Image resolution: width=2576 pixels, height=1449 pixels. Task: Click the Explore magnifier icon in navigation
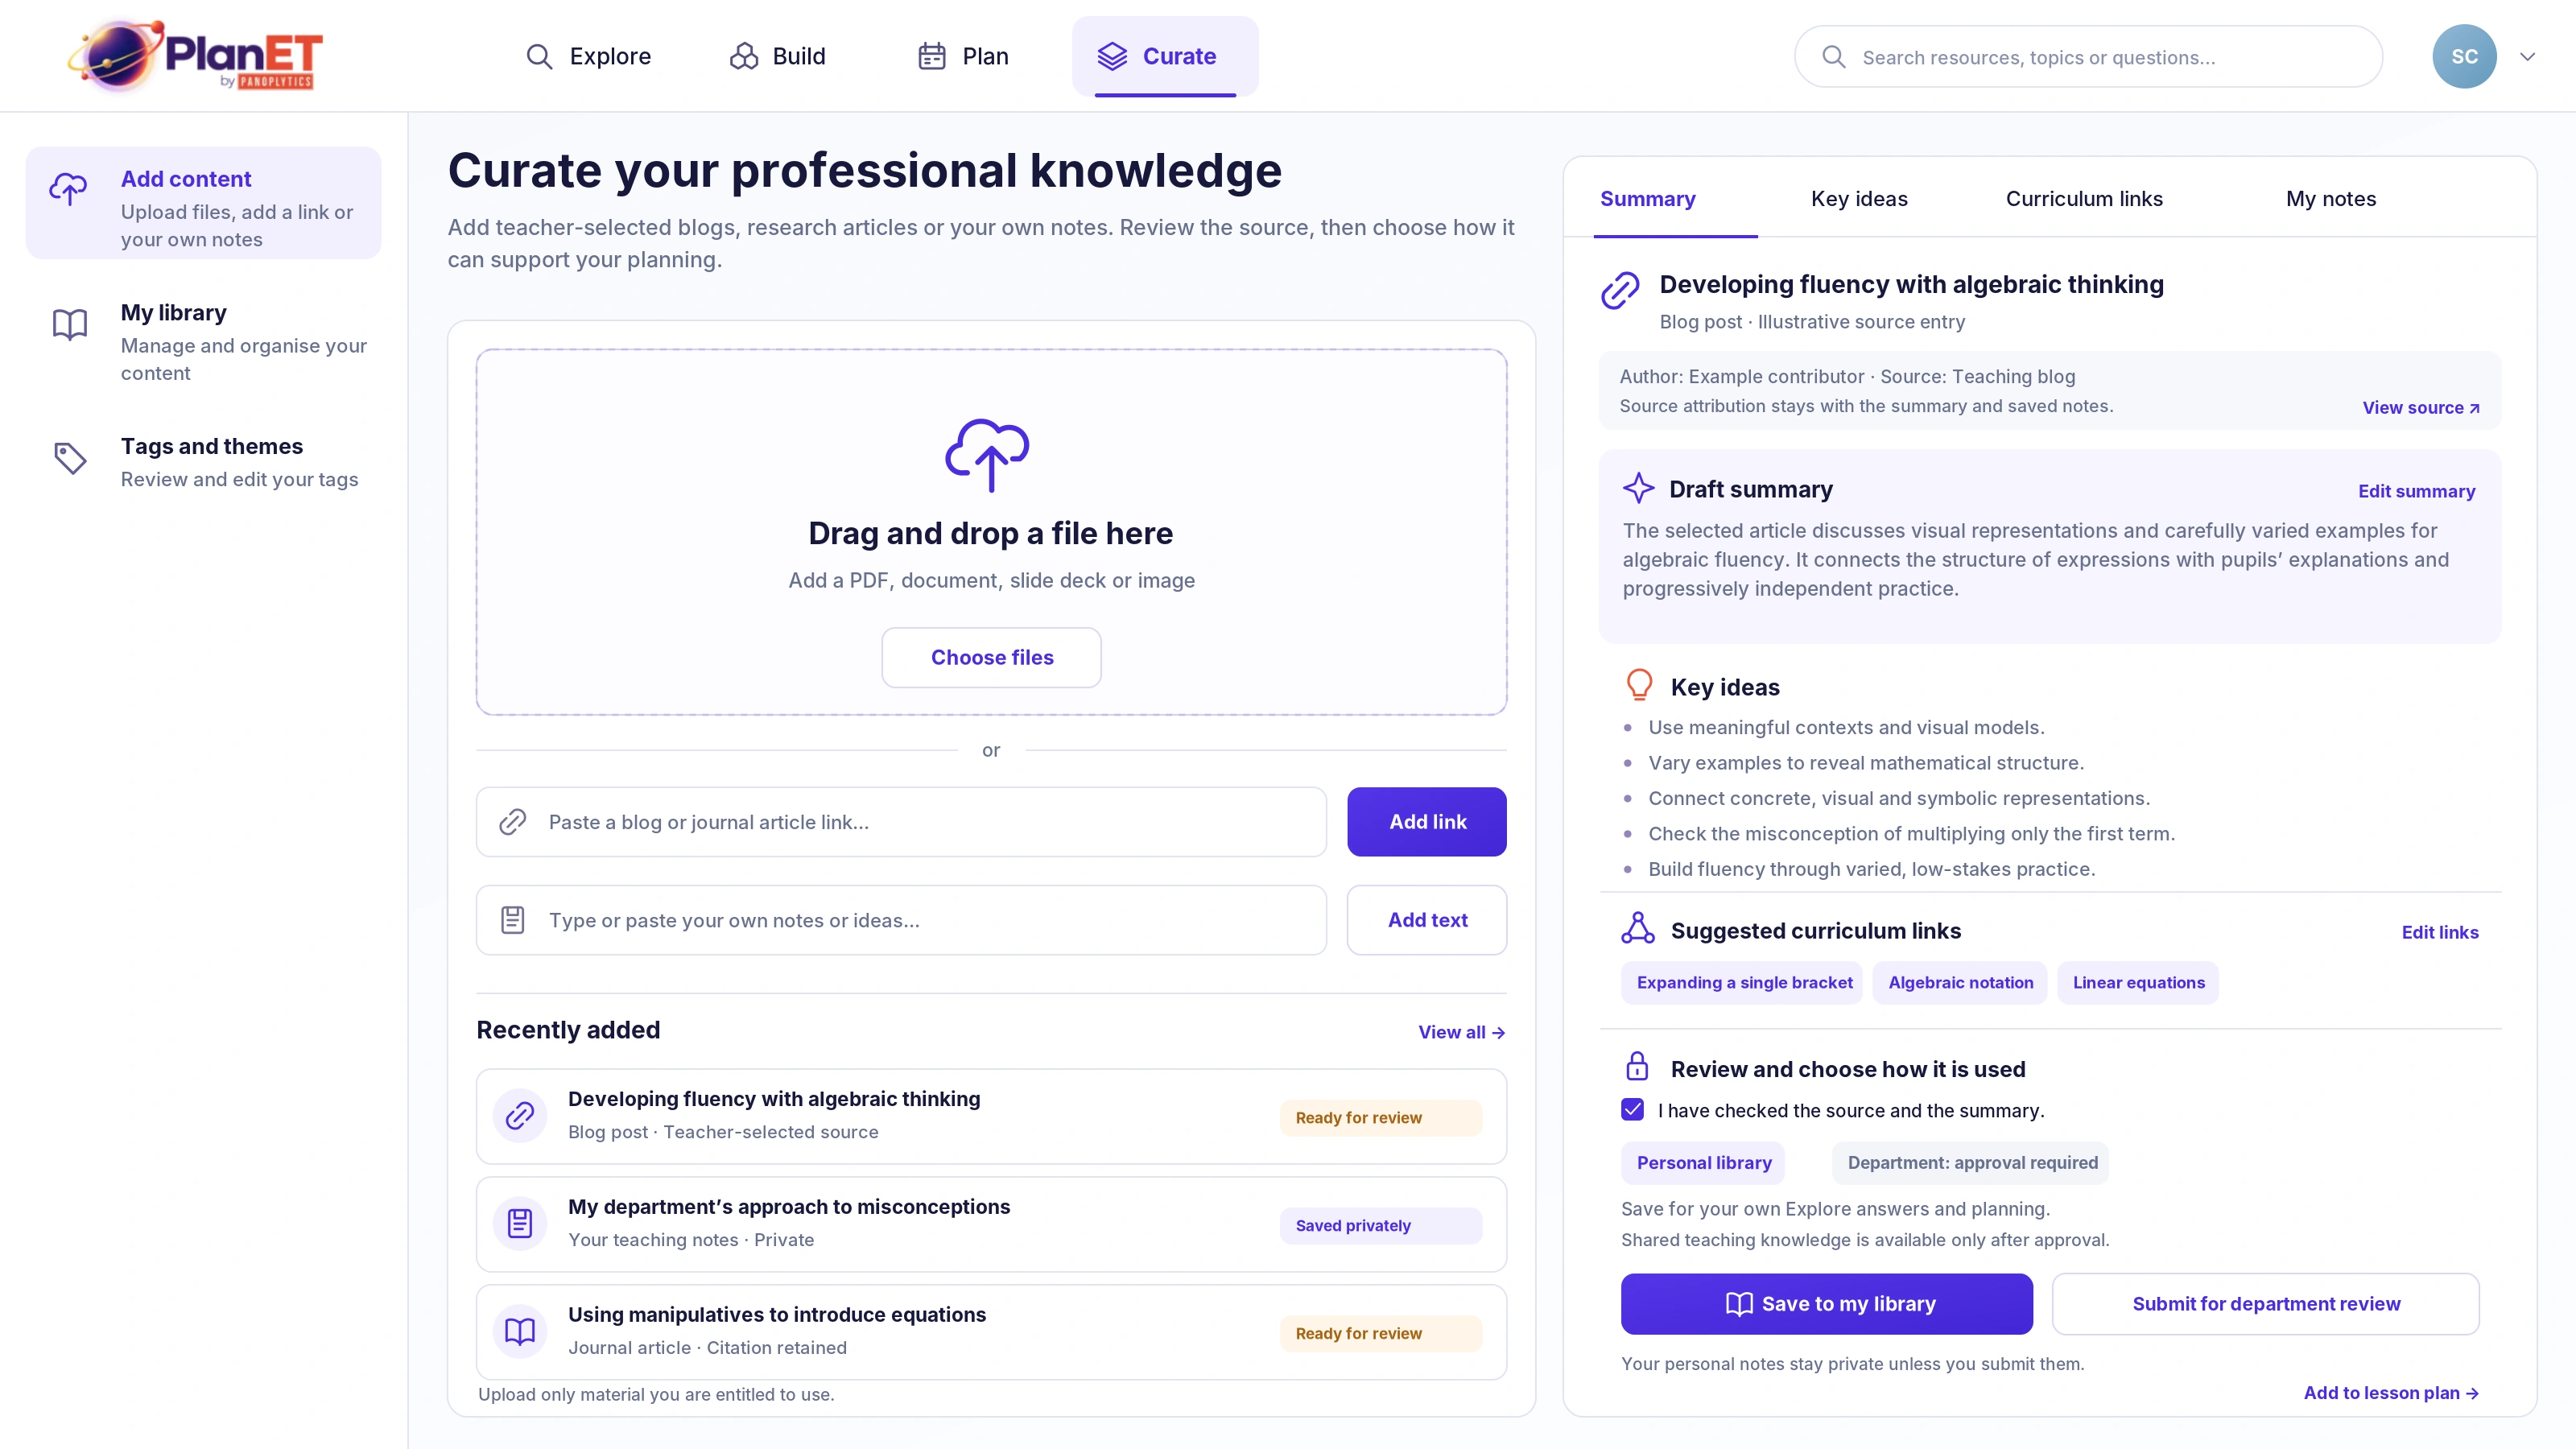539,57
